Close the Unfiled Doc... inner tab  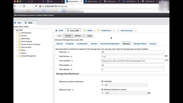[x=114, y=31]
